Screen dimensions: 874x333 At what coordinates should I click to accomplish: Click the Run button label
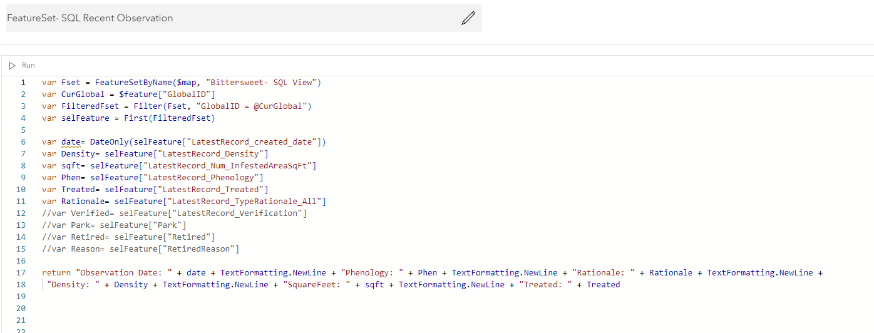coord(28,65)
